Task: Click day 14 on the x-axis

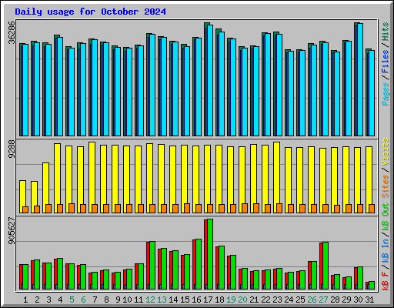Action: click(173, 300)
